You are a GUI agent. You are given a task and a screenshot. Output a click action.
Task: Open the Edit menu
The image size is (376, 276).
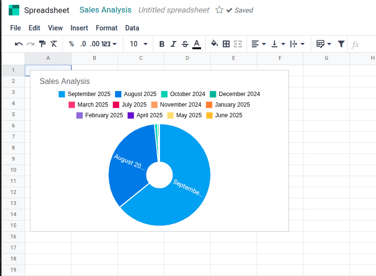34,28
